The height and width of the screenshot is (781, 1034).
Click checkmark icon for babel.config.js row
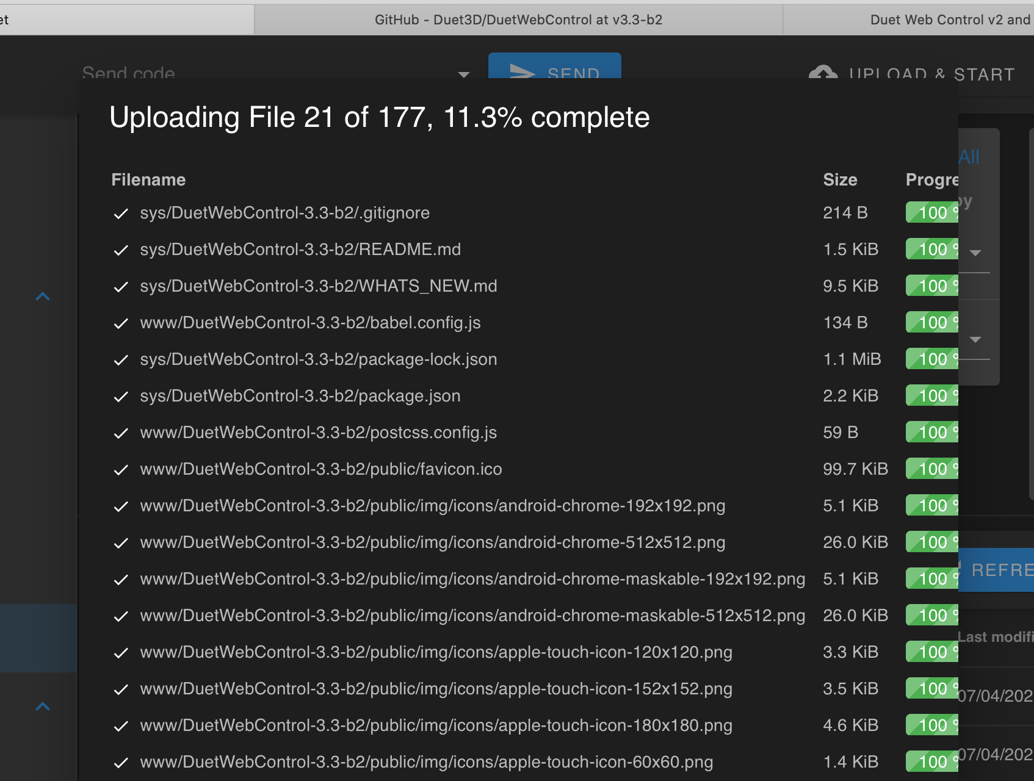[121, 323]
